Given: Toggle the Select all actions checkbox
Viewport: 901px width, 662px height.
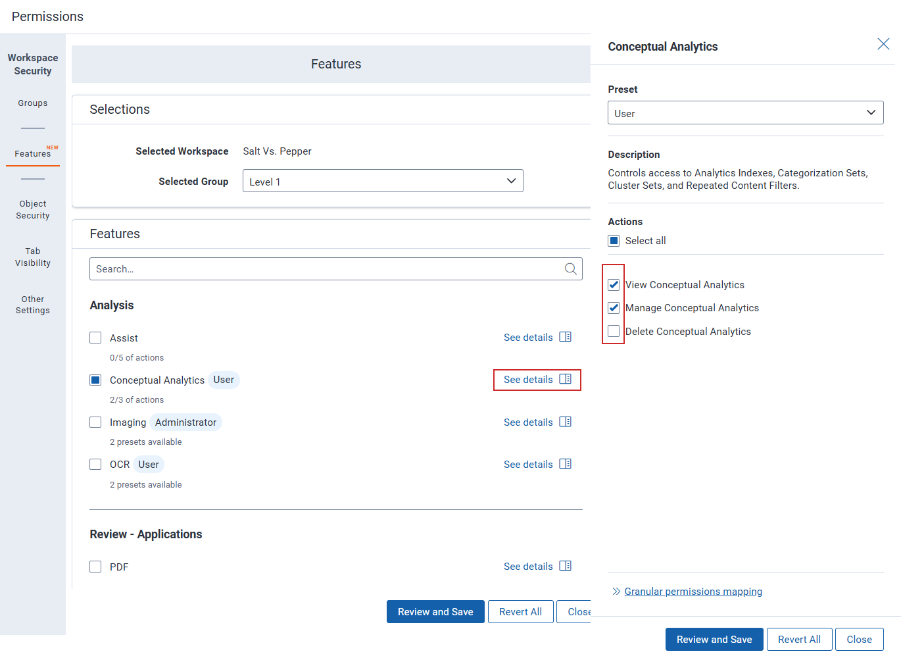Looking at the screenshot, I should (614, 241).
